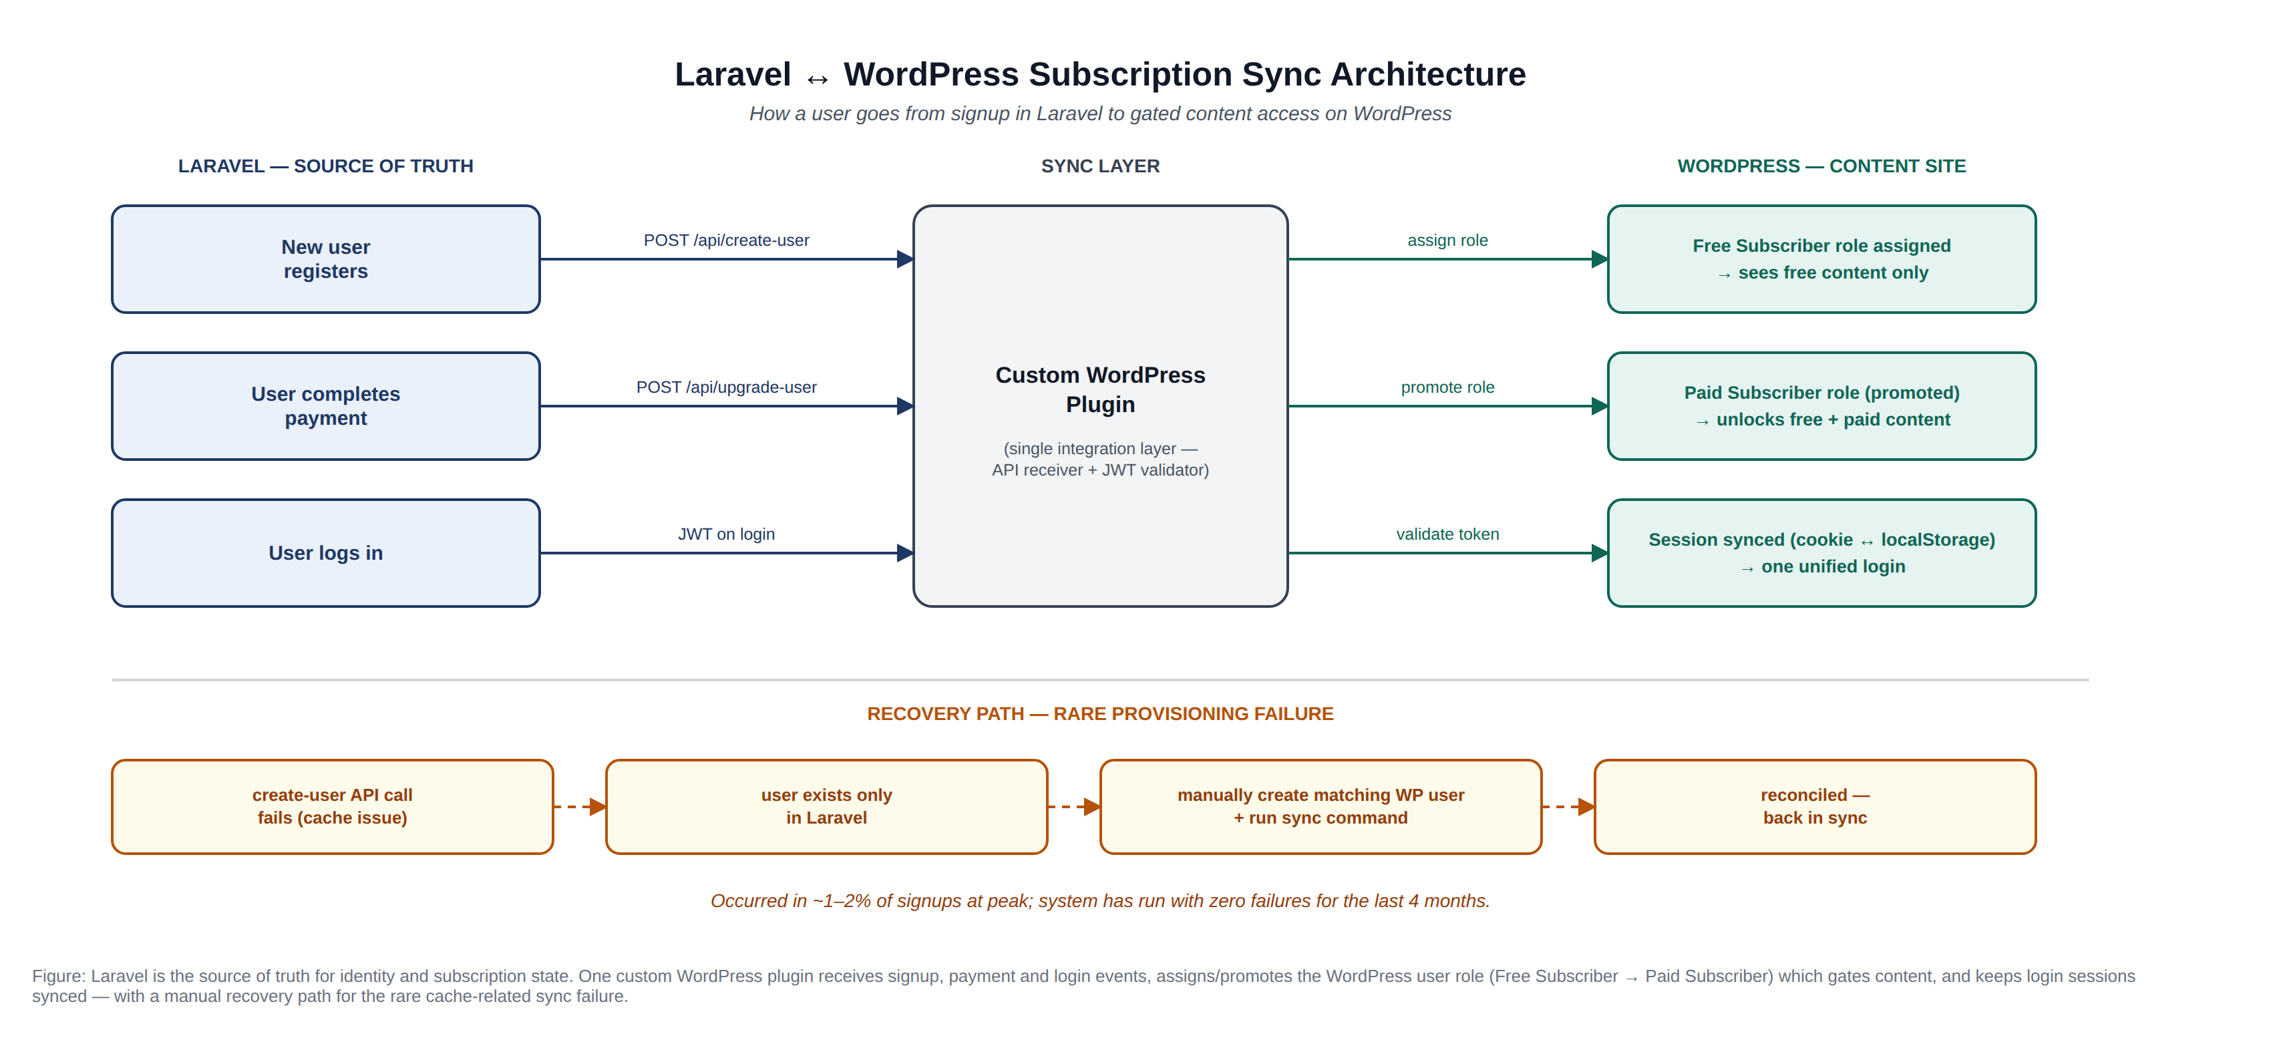Image resolution: width=2271 pixels, height=1038 pixels.
Task: Click 'create-user API call fails' box
Action: (333, 806)
